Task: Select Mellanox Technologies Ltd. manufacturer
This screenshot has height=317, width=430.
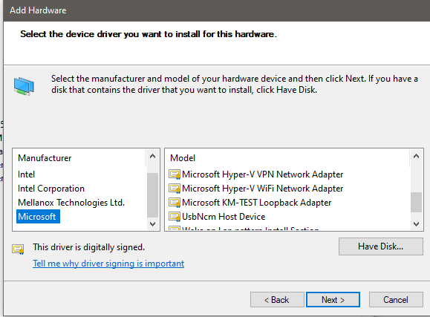Action: [71, 203]
